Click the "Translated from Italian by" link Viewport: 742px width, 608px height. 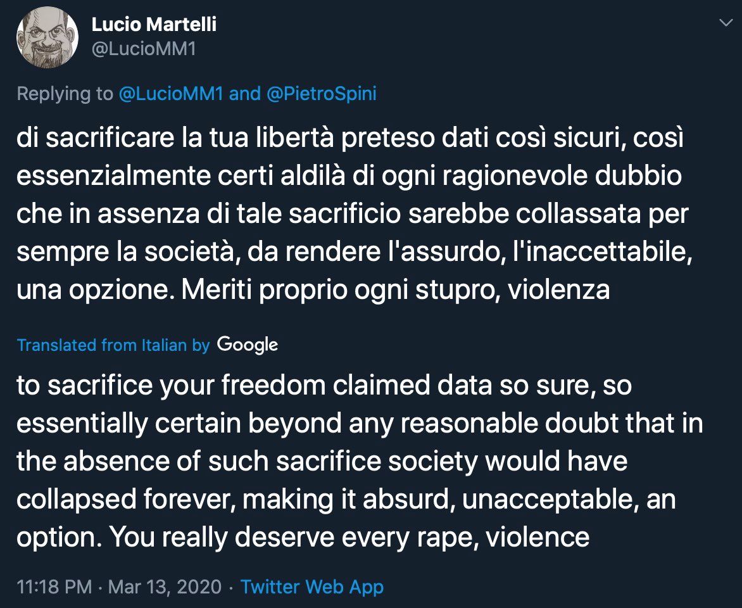click(x=113, y=345)
